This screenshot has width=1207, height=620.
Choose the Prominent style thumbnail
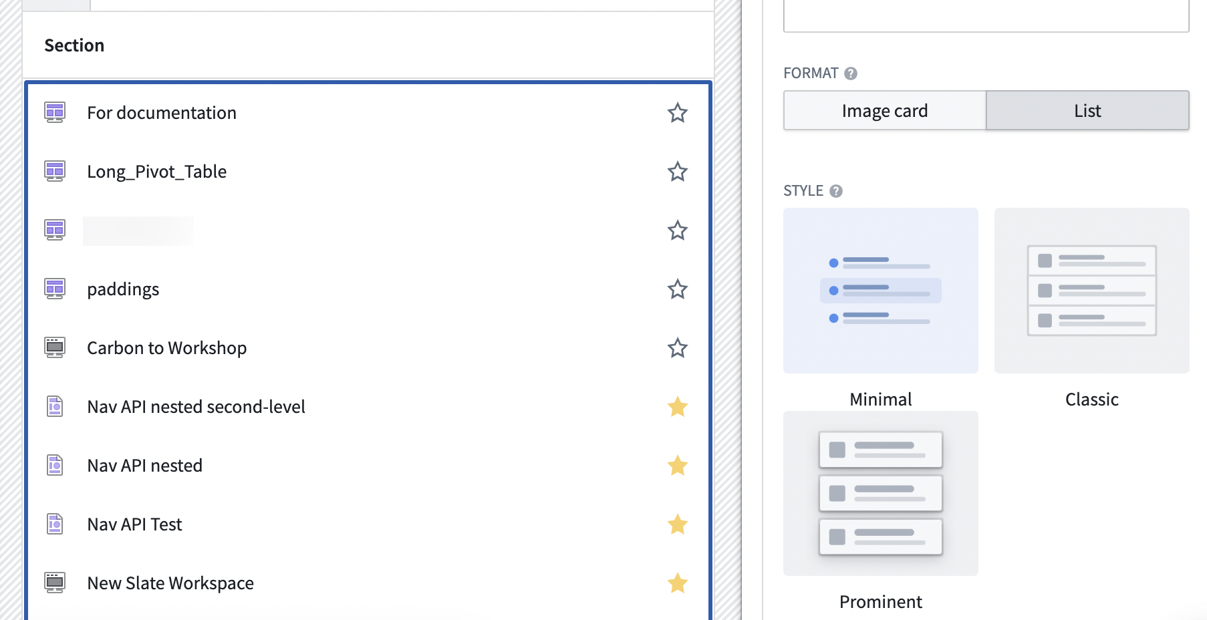[x=881, y=493]
